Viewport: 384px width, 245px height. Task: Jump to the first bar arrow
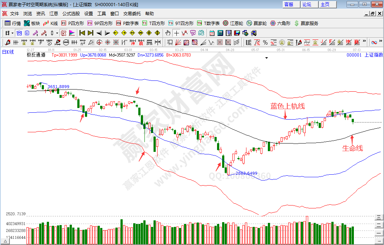click(x=82, y=33)
